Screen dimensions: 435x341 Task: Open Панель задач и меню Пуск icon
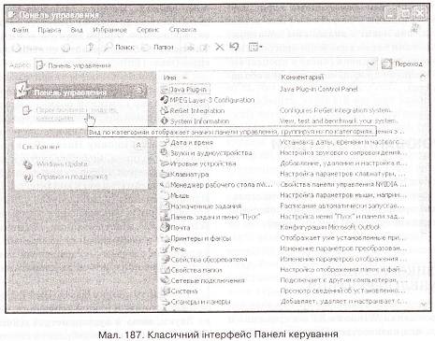pos(165,217)
